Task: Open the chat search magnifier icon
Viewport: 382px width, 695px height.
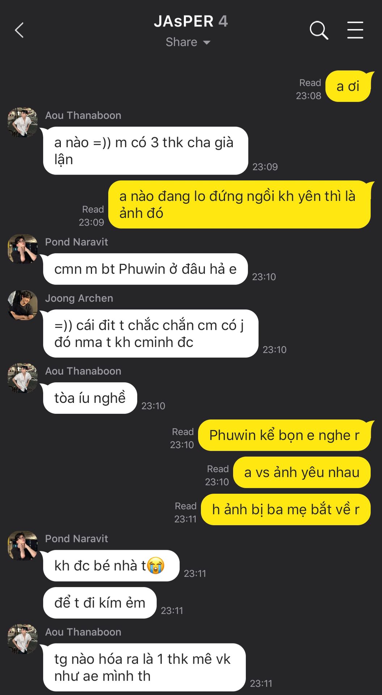Action: pyautogui.click(x=319, y=30)
